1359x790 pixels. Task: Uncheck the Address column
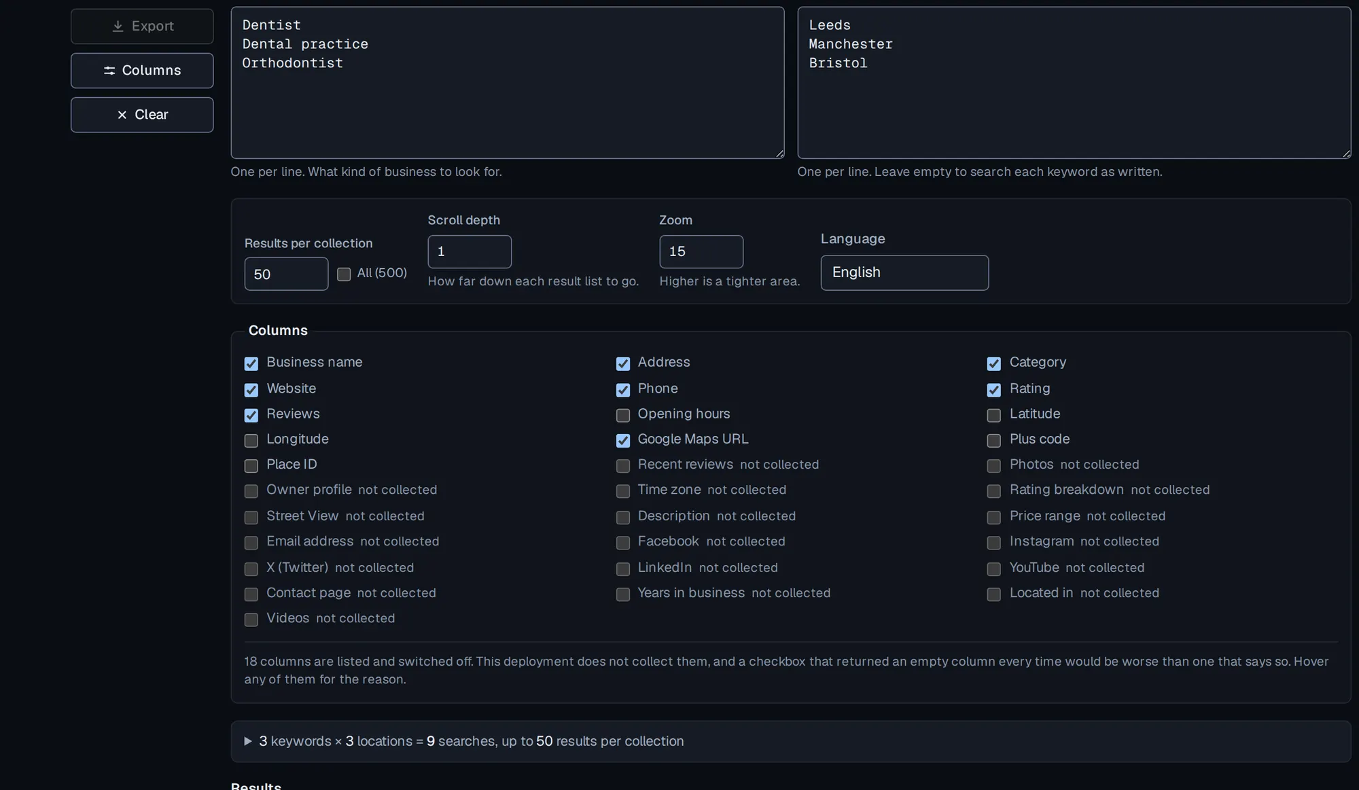pyautogui.click(x=623, y=363)
